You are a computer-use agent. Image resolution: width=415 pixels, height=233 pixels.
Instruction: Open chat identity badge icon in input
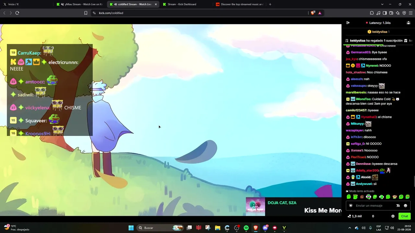[350, 205]
